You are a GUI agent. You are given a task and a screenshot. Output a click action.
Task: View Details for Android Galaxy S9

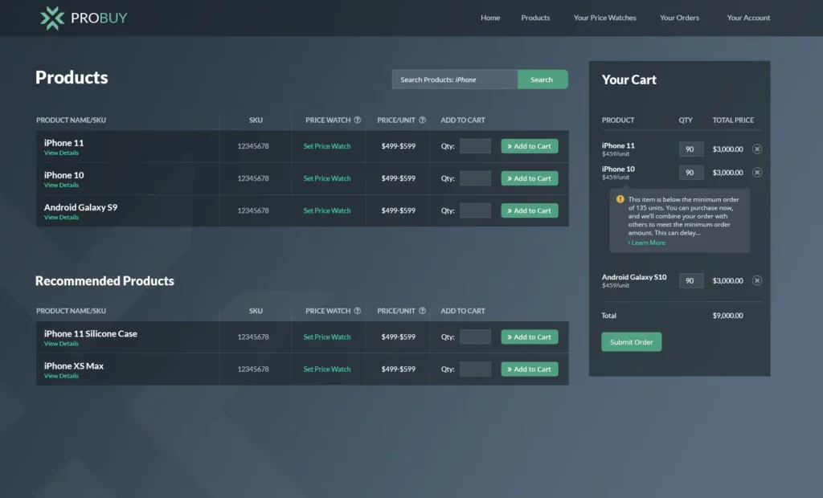point(61,217)
